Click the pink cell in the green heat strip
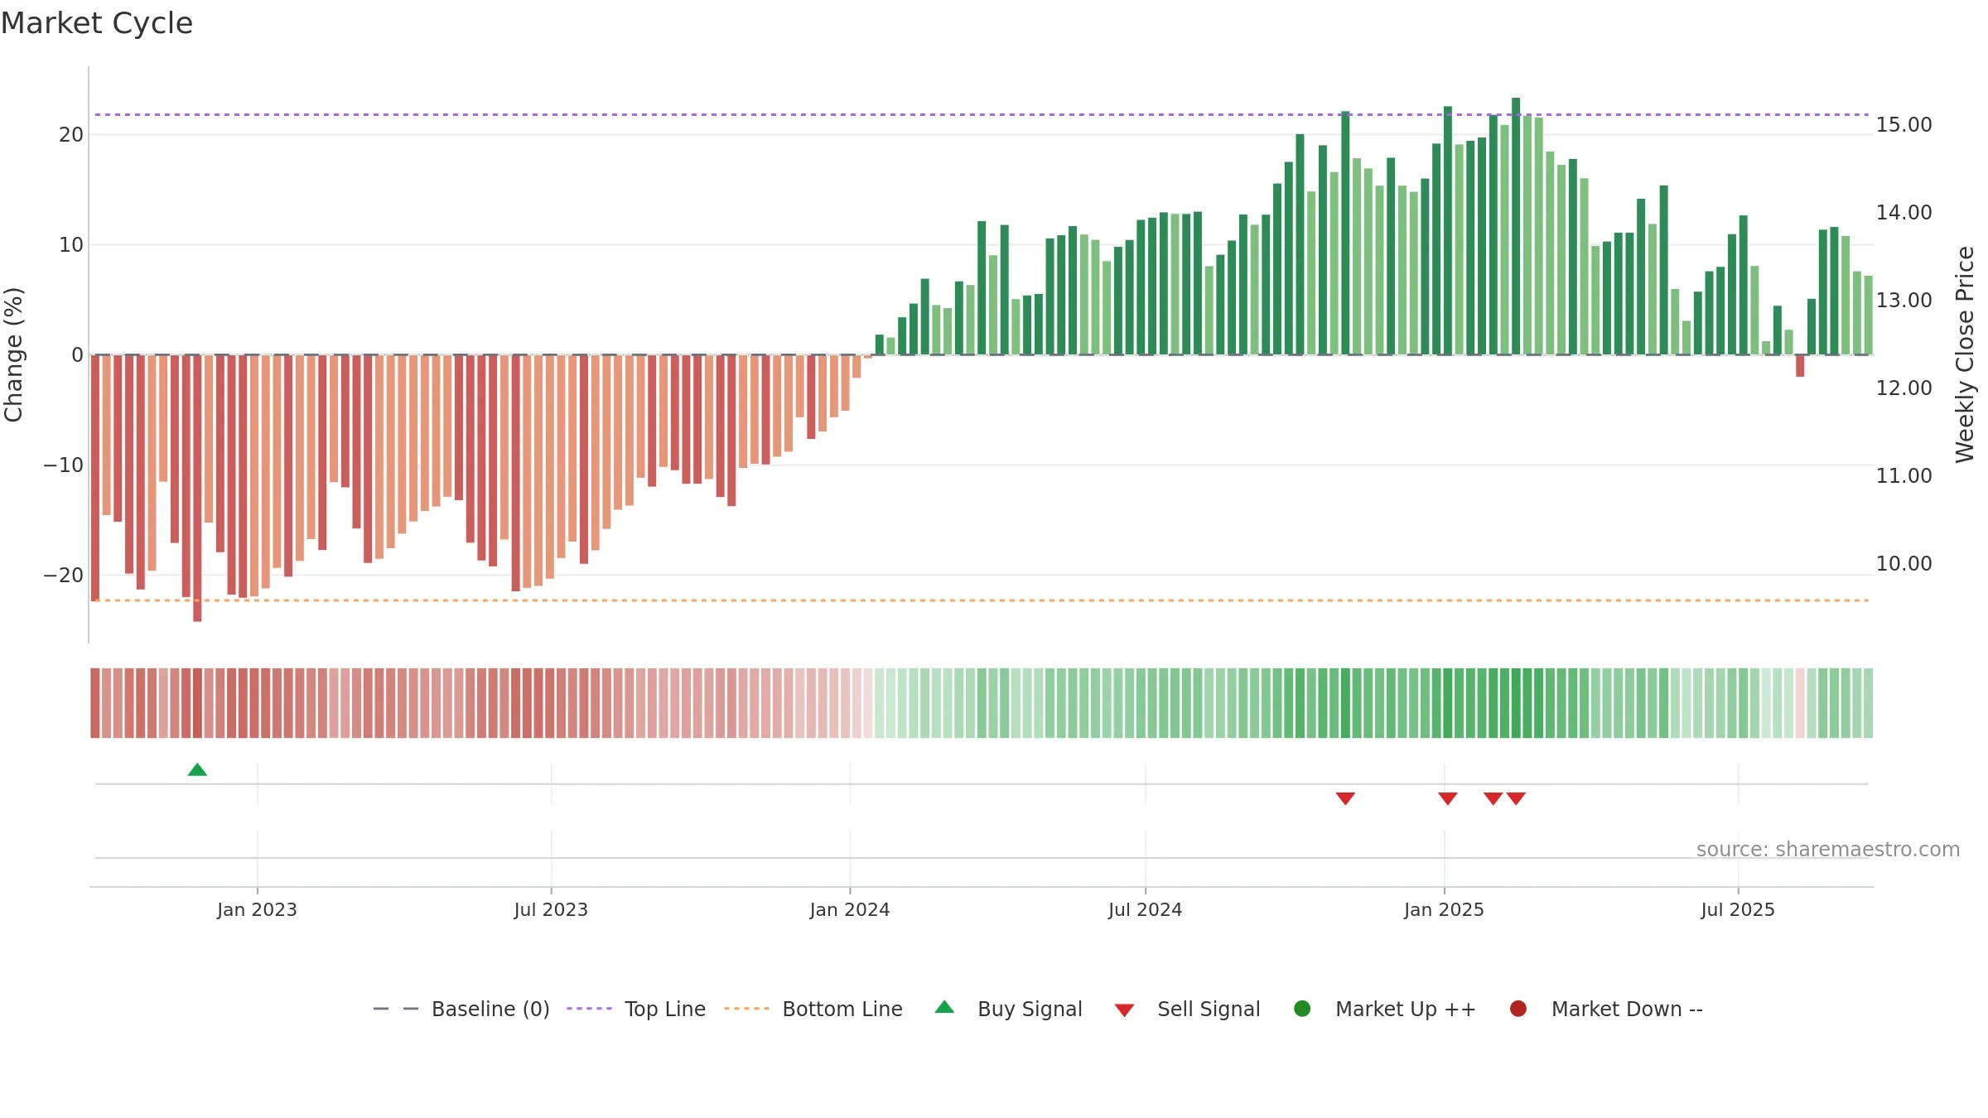This screenshot has width=1988, height=1118. (x=1800, y=703)
